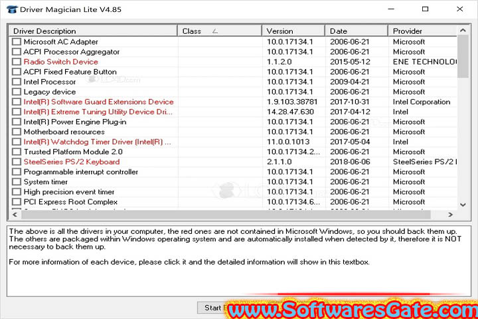The width and height of the screenshot is (478, 319).
Task: Click the date 2017-10-31 cell
Action: click(350, 102)
